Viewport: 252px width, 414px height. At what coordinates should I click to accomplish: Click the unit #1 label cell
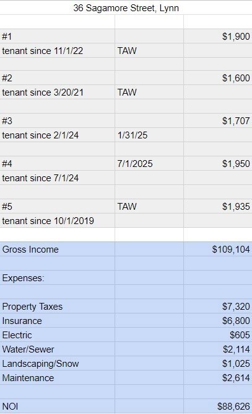pos(57,36)
